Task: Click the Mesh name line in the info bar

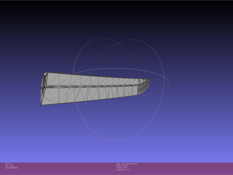Action: [x=127, y=164]
